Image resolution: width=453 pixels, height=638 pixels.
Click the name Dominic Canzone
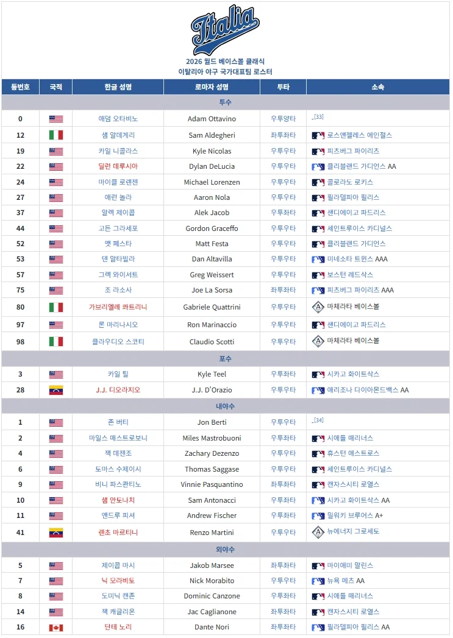tap(212, 597)
